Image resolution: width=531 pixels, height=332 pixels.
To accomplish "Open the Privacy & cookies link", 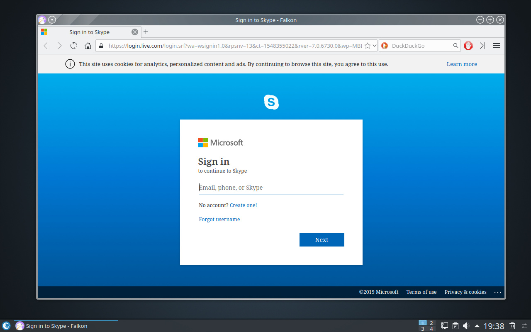I will [465, 292].
